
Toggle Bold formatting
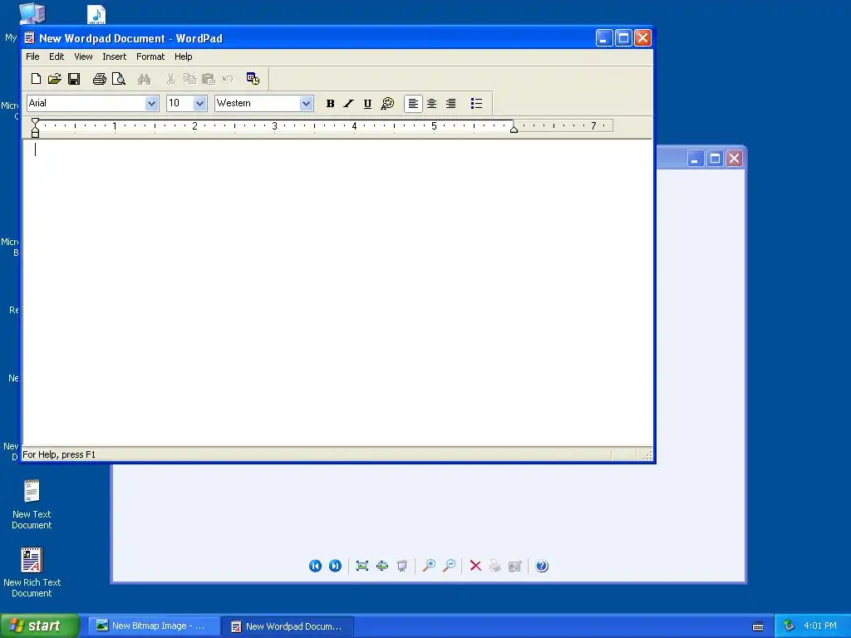[x=330, y=104]
